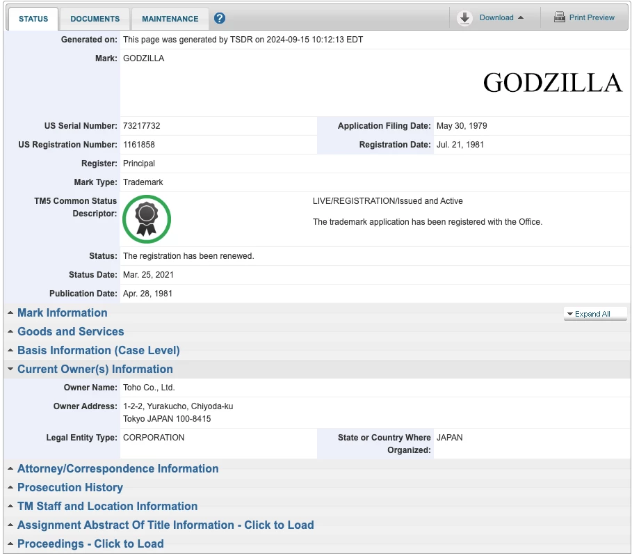Collapse Current Owner(s) Information section
The height and width of the screenshot is (556, 632).
click(95, 370)
